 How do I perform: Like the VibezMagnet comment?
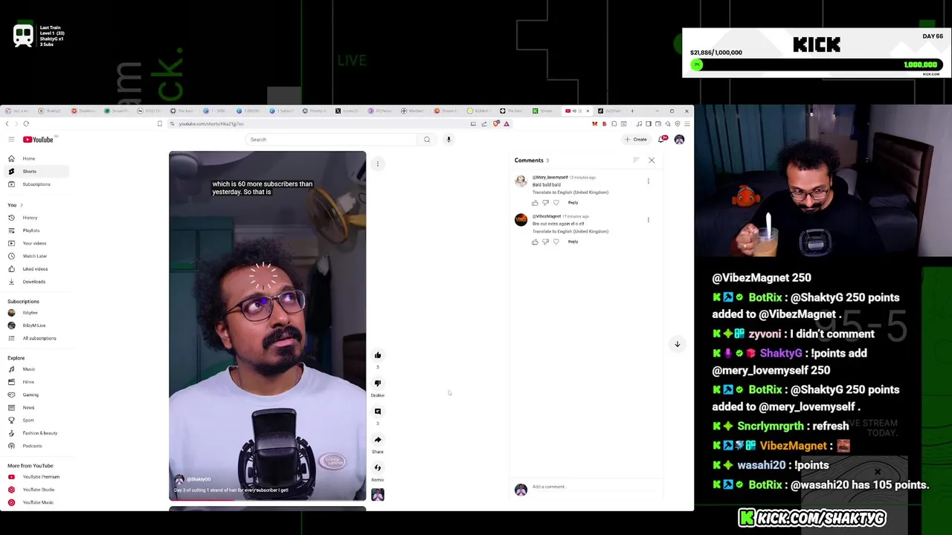coord(535,241)
